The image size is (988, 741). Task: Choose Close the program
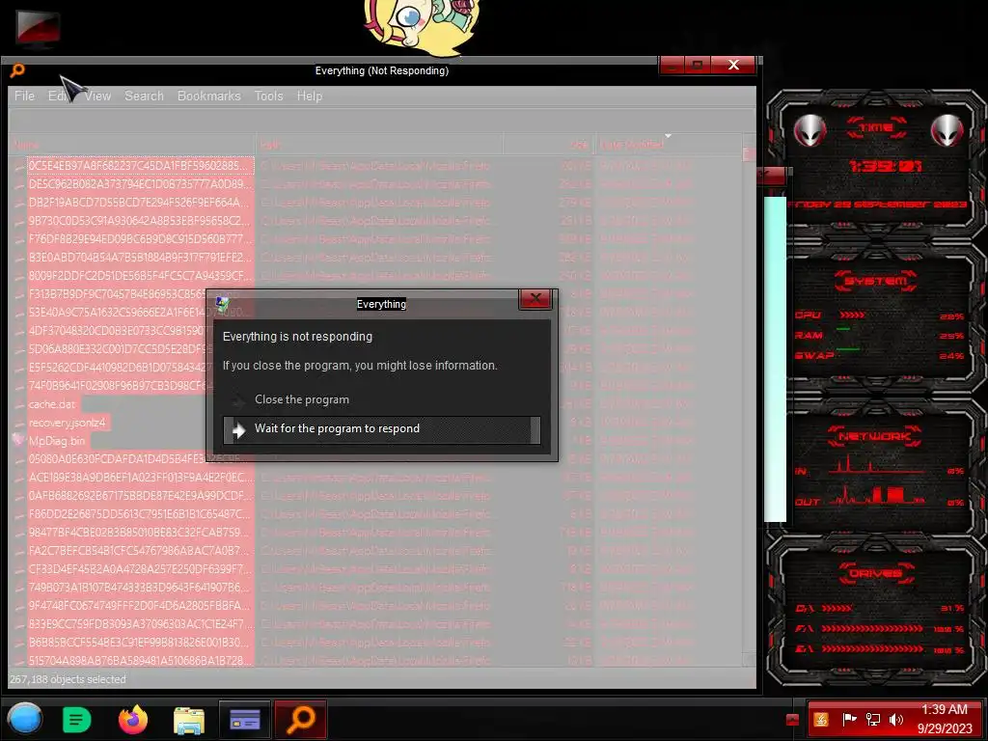(302, 399)
